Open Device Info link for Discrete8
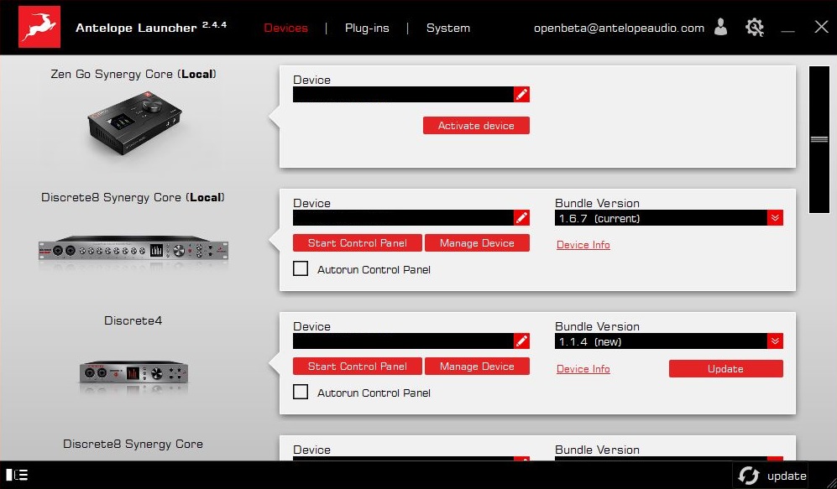 click(x=583, y=245)
